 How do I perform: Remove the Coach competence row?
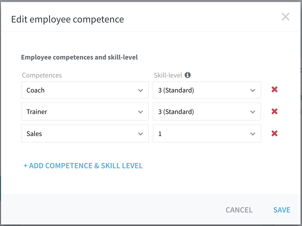pos(275,89)
